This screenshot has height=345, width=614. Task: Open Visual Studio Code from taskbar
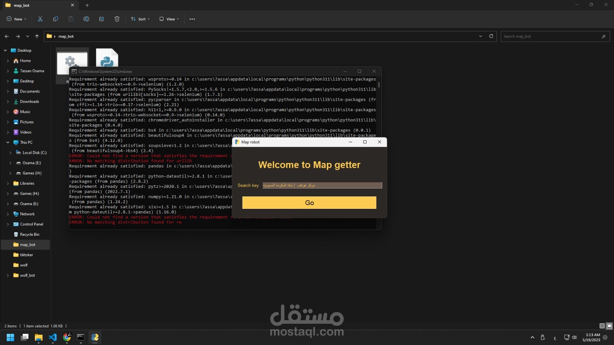click(53, 337)
